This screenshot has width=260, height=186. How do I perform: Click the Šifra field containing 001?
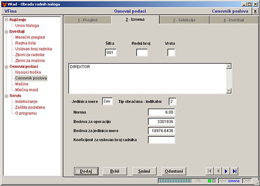(111, 52)
